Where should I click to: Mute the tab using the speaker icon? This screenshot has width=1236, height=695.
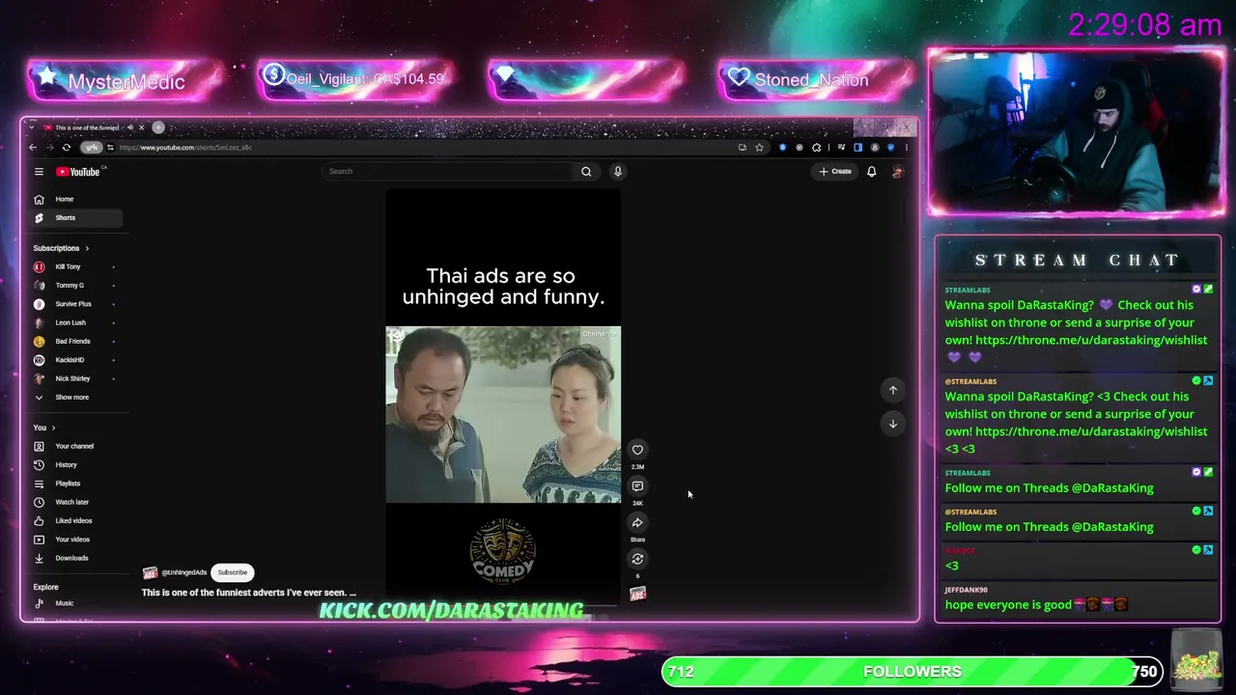click(130, 127)
